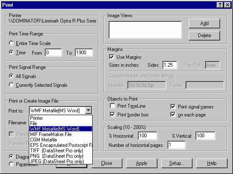Select the Parameters radio button

coord(11,164)
